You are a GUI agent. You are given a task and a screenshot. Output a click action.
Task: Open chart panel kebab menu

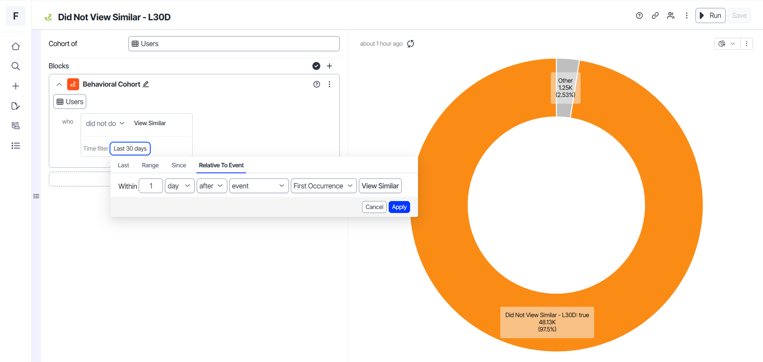tap(747, 44)
